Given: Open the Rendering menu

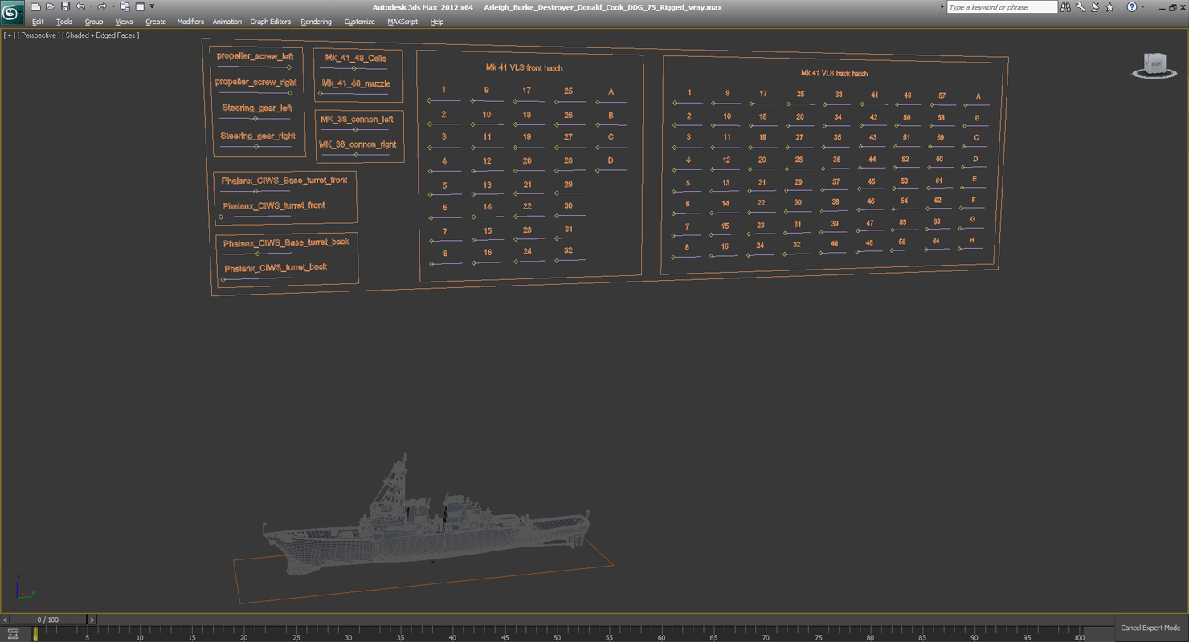Looking at the screenshot, I should point(317,22).
